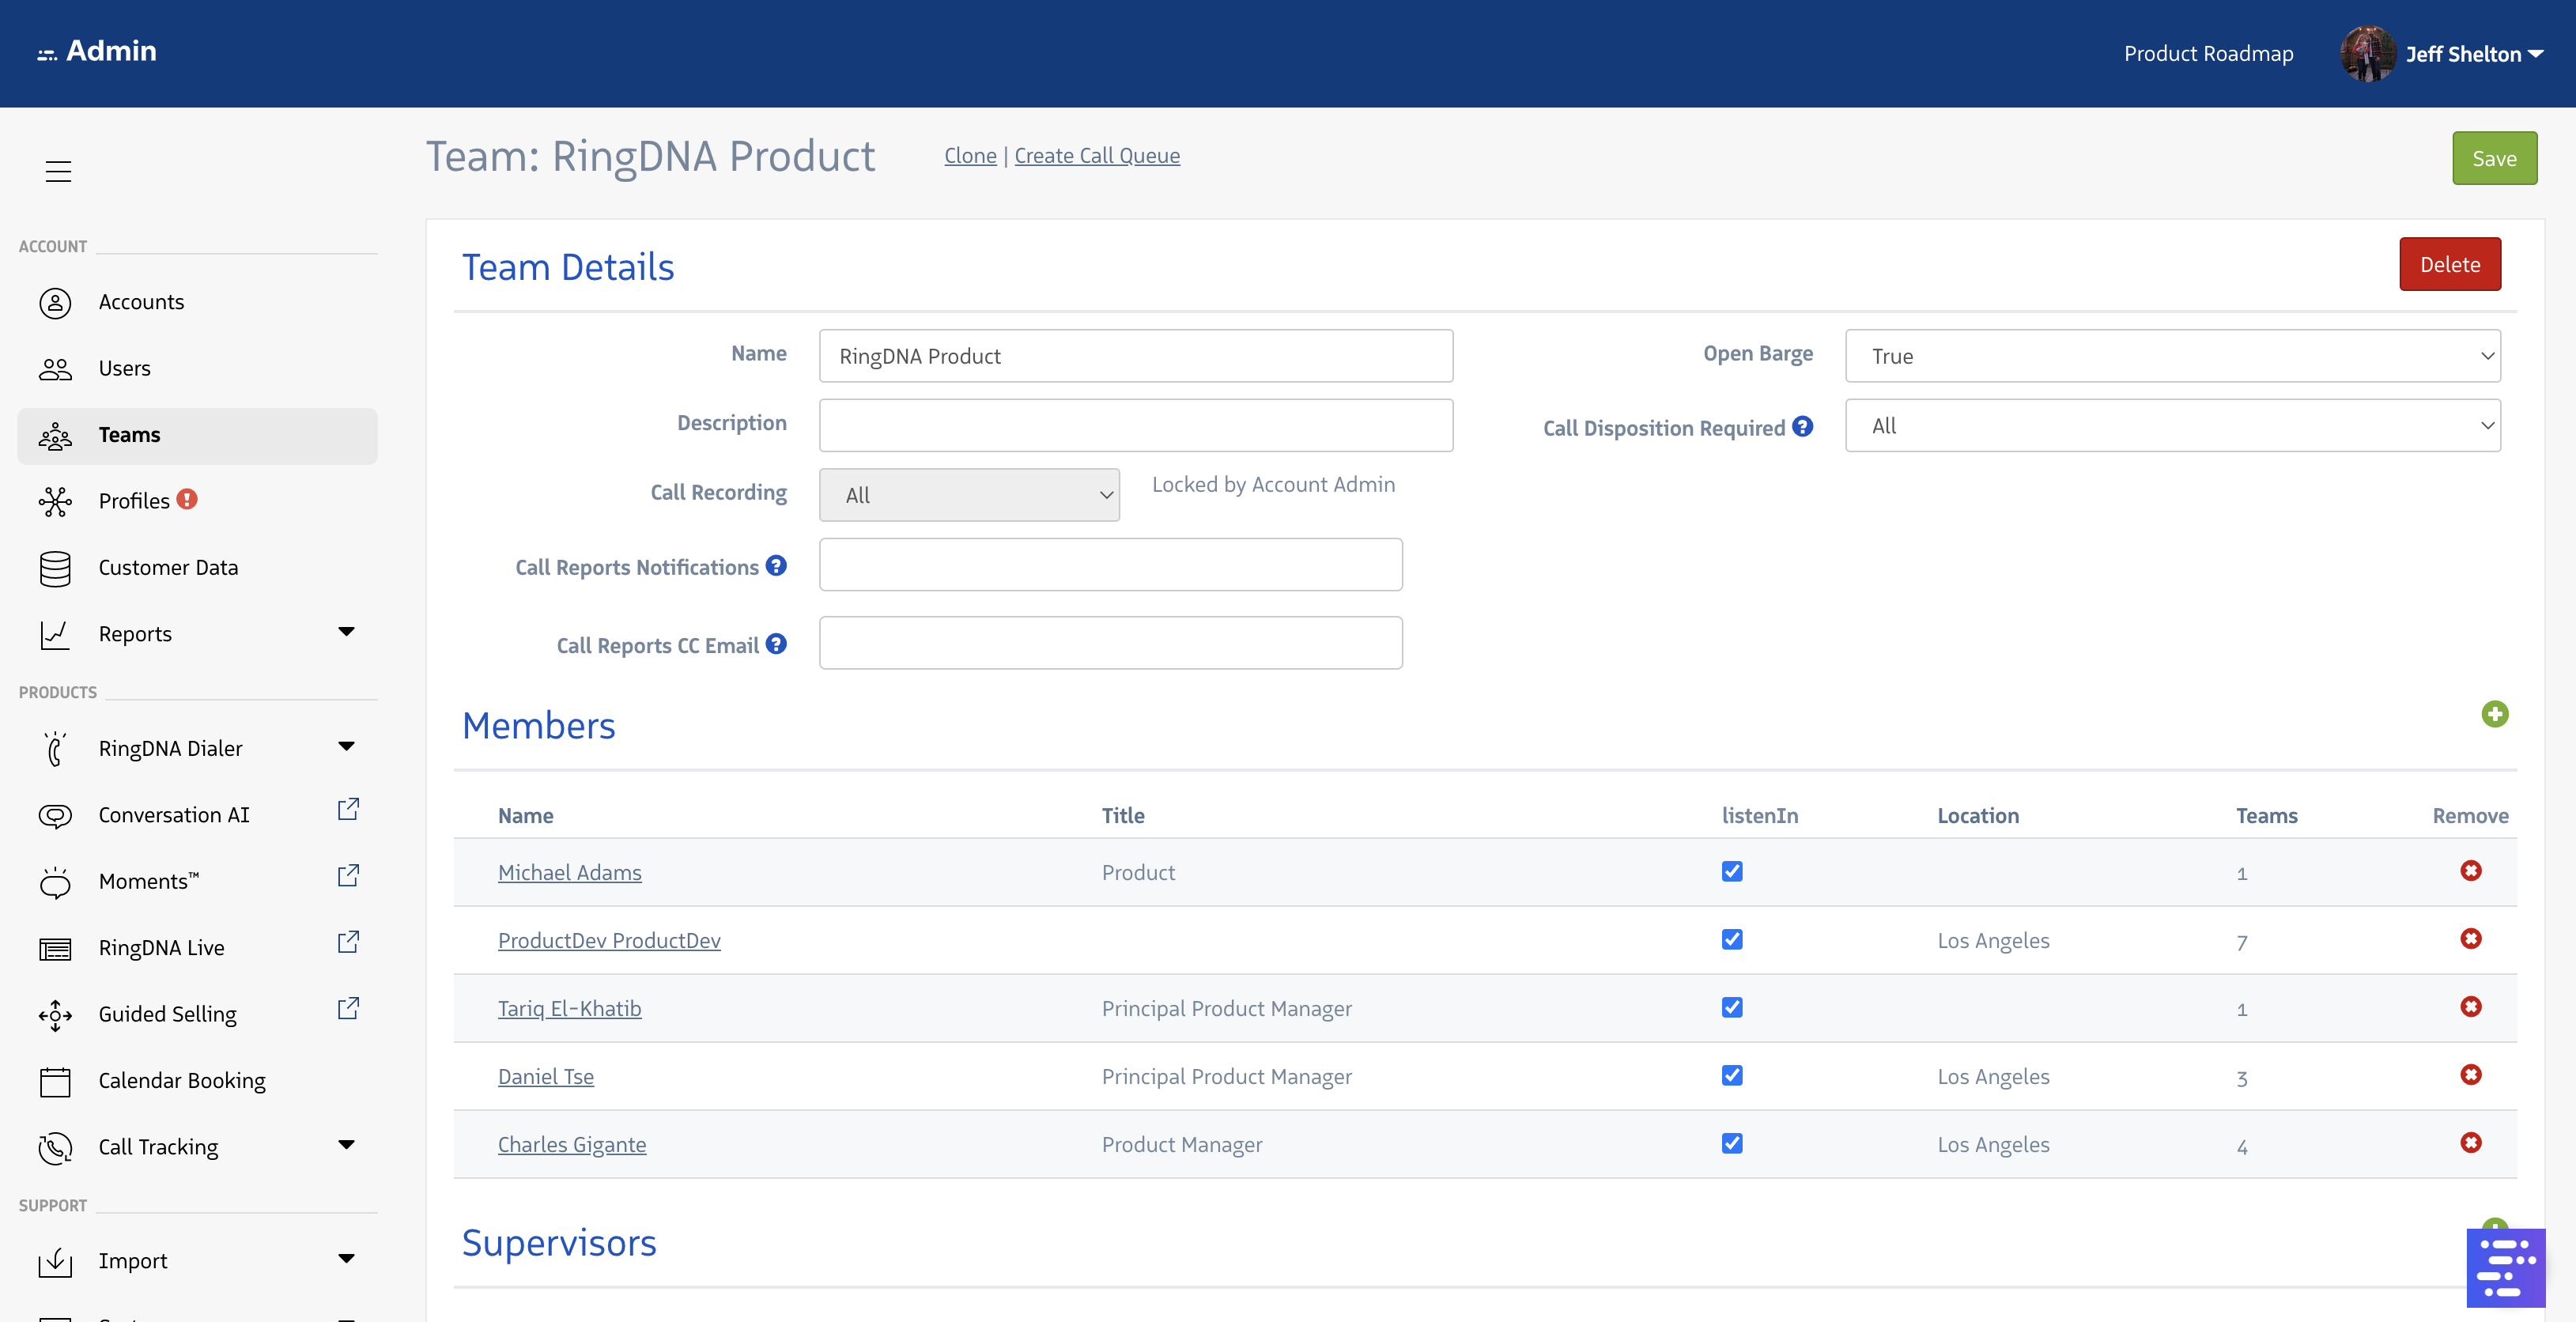Open the chat widget icon
Screen dimensions: 2576x1322
pos(2505,1267)
